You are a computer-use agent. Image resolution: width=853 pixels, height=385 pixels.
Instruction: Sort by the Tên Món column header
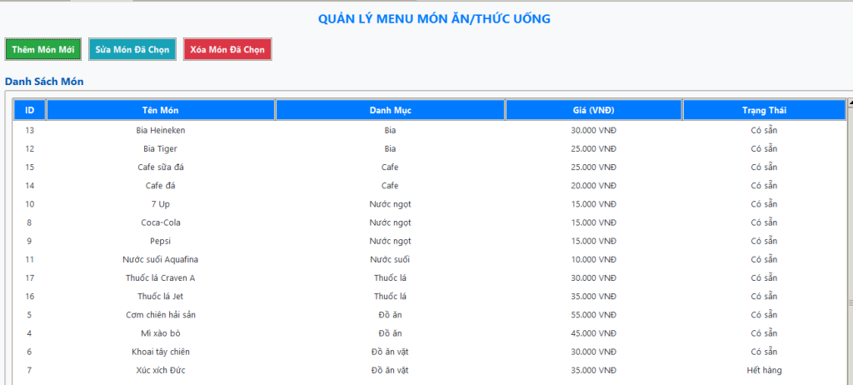[161, 110]
